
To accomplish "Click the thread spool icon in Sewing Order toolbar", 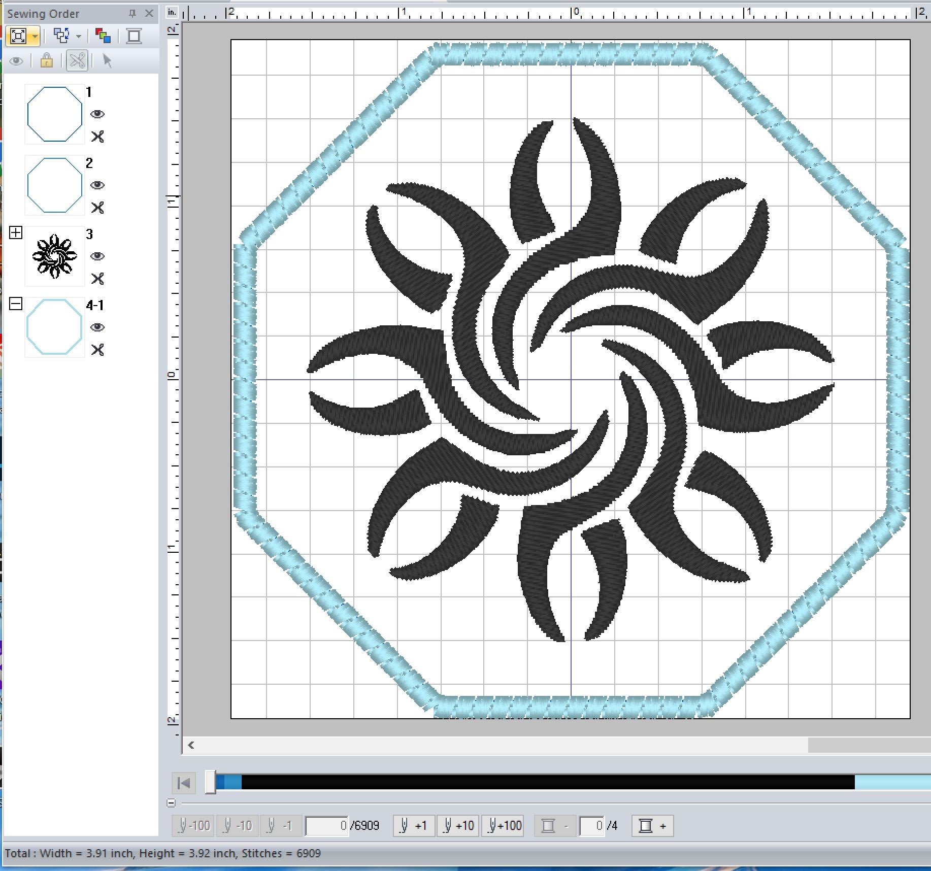I will (x=134, y=36).
